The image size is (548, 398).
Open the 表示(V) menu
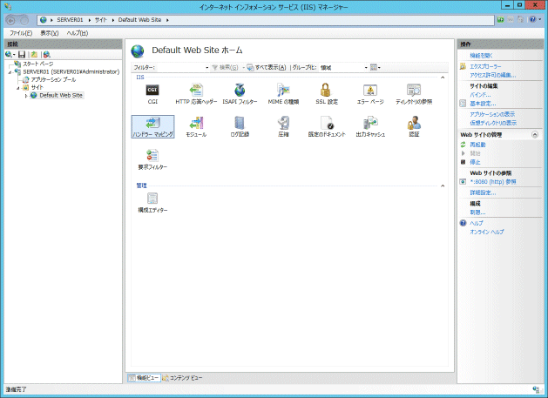tap(50, 33)
